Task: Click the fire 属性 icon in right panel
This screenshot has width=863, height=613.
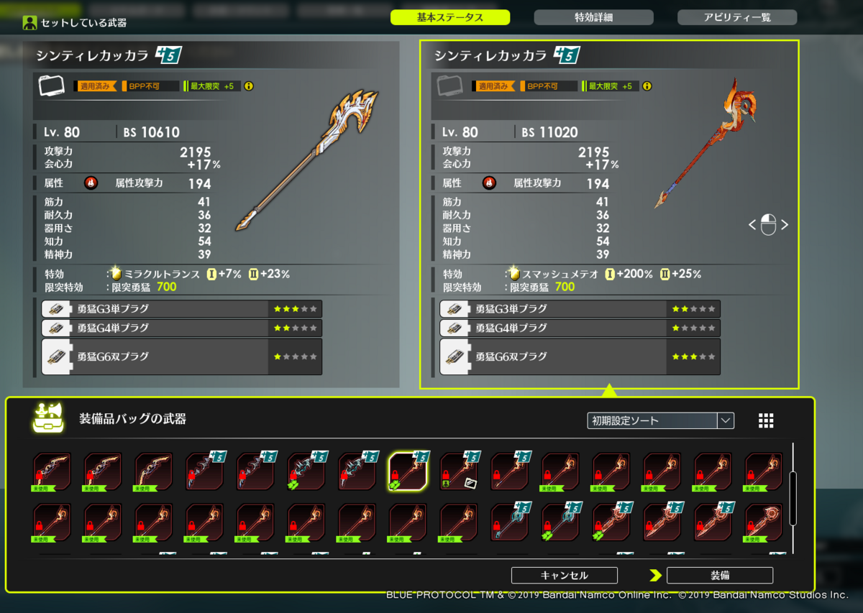Action: click(489, 183)
